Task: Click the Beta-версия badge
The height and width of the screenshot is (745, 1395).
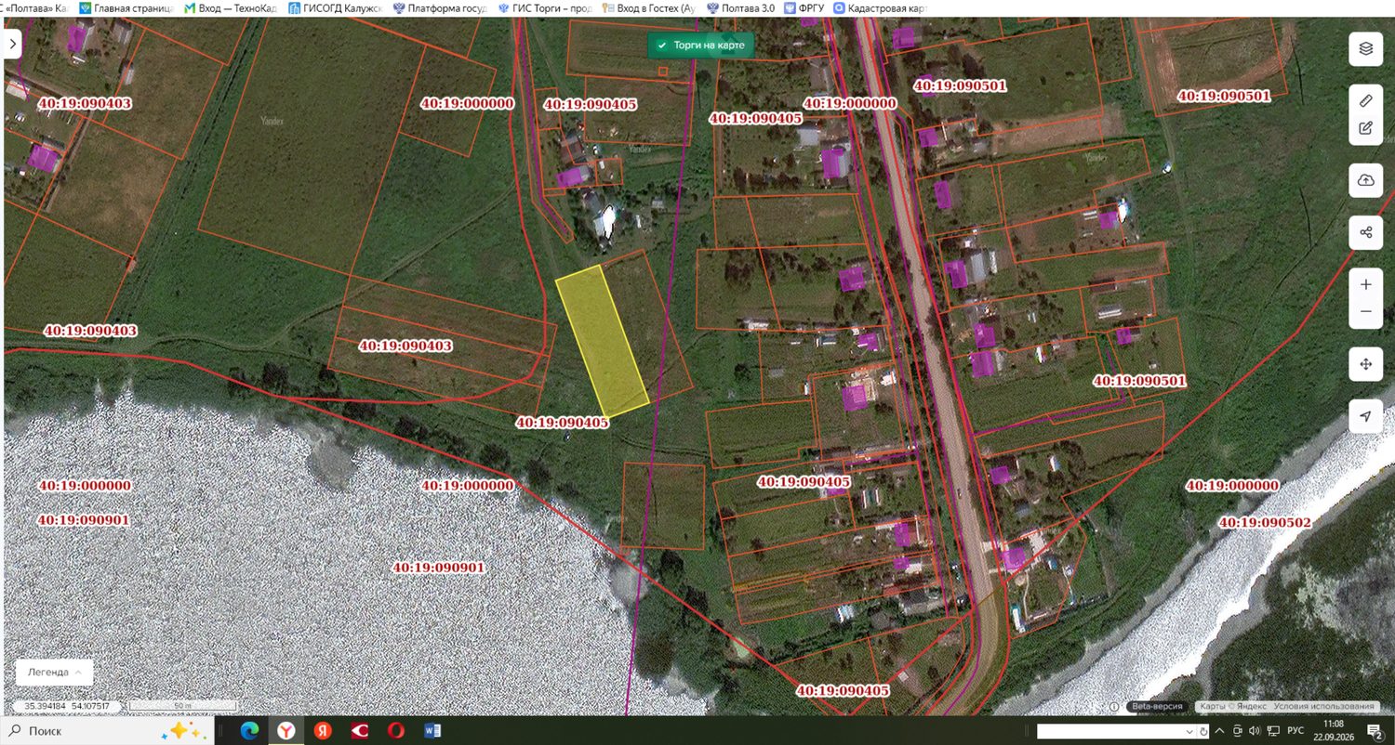Action: tap(1157, 706)
